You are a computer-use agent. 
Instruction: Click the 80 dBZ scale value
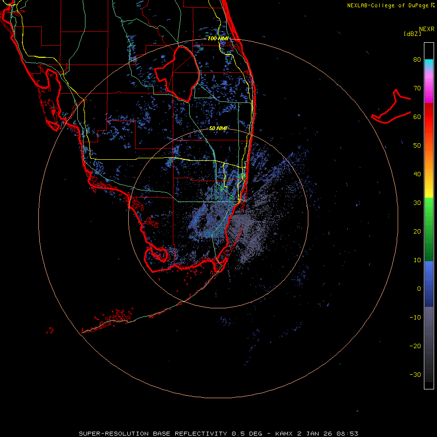click(417, 60)
